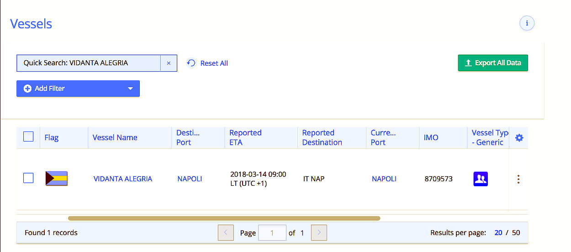Viewport: 571px width, 252px height.
Task: Open the VIDANTA ALEGRIA vessel link
Action: (x=122, y=179)
